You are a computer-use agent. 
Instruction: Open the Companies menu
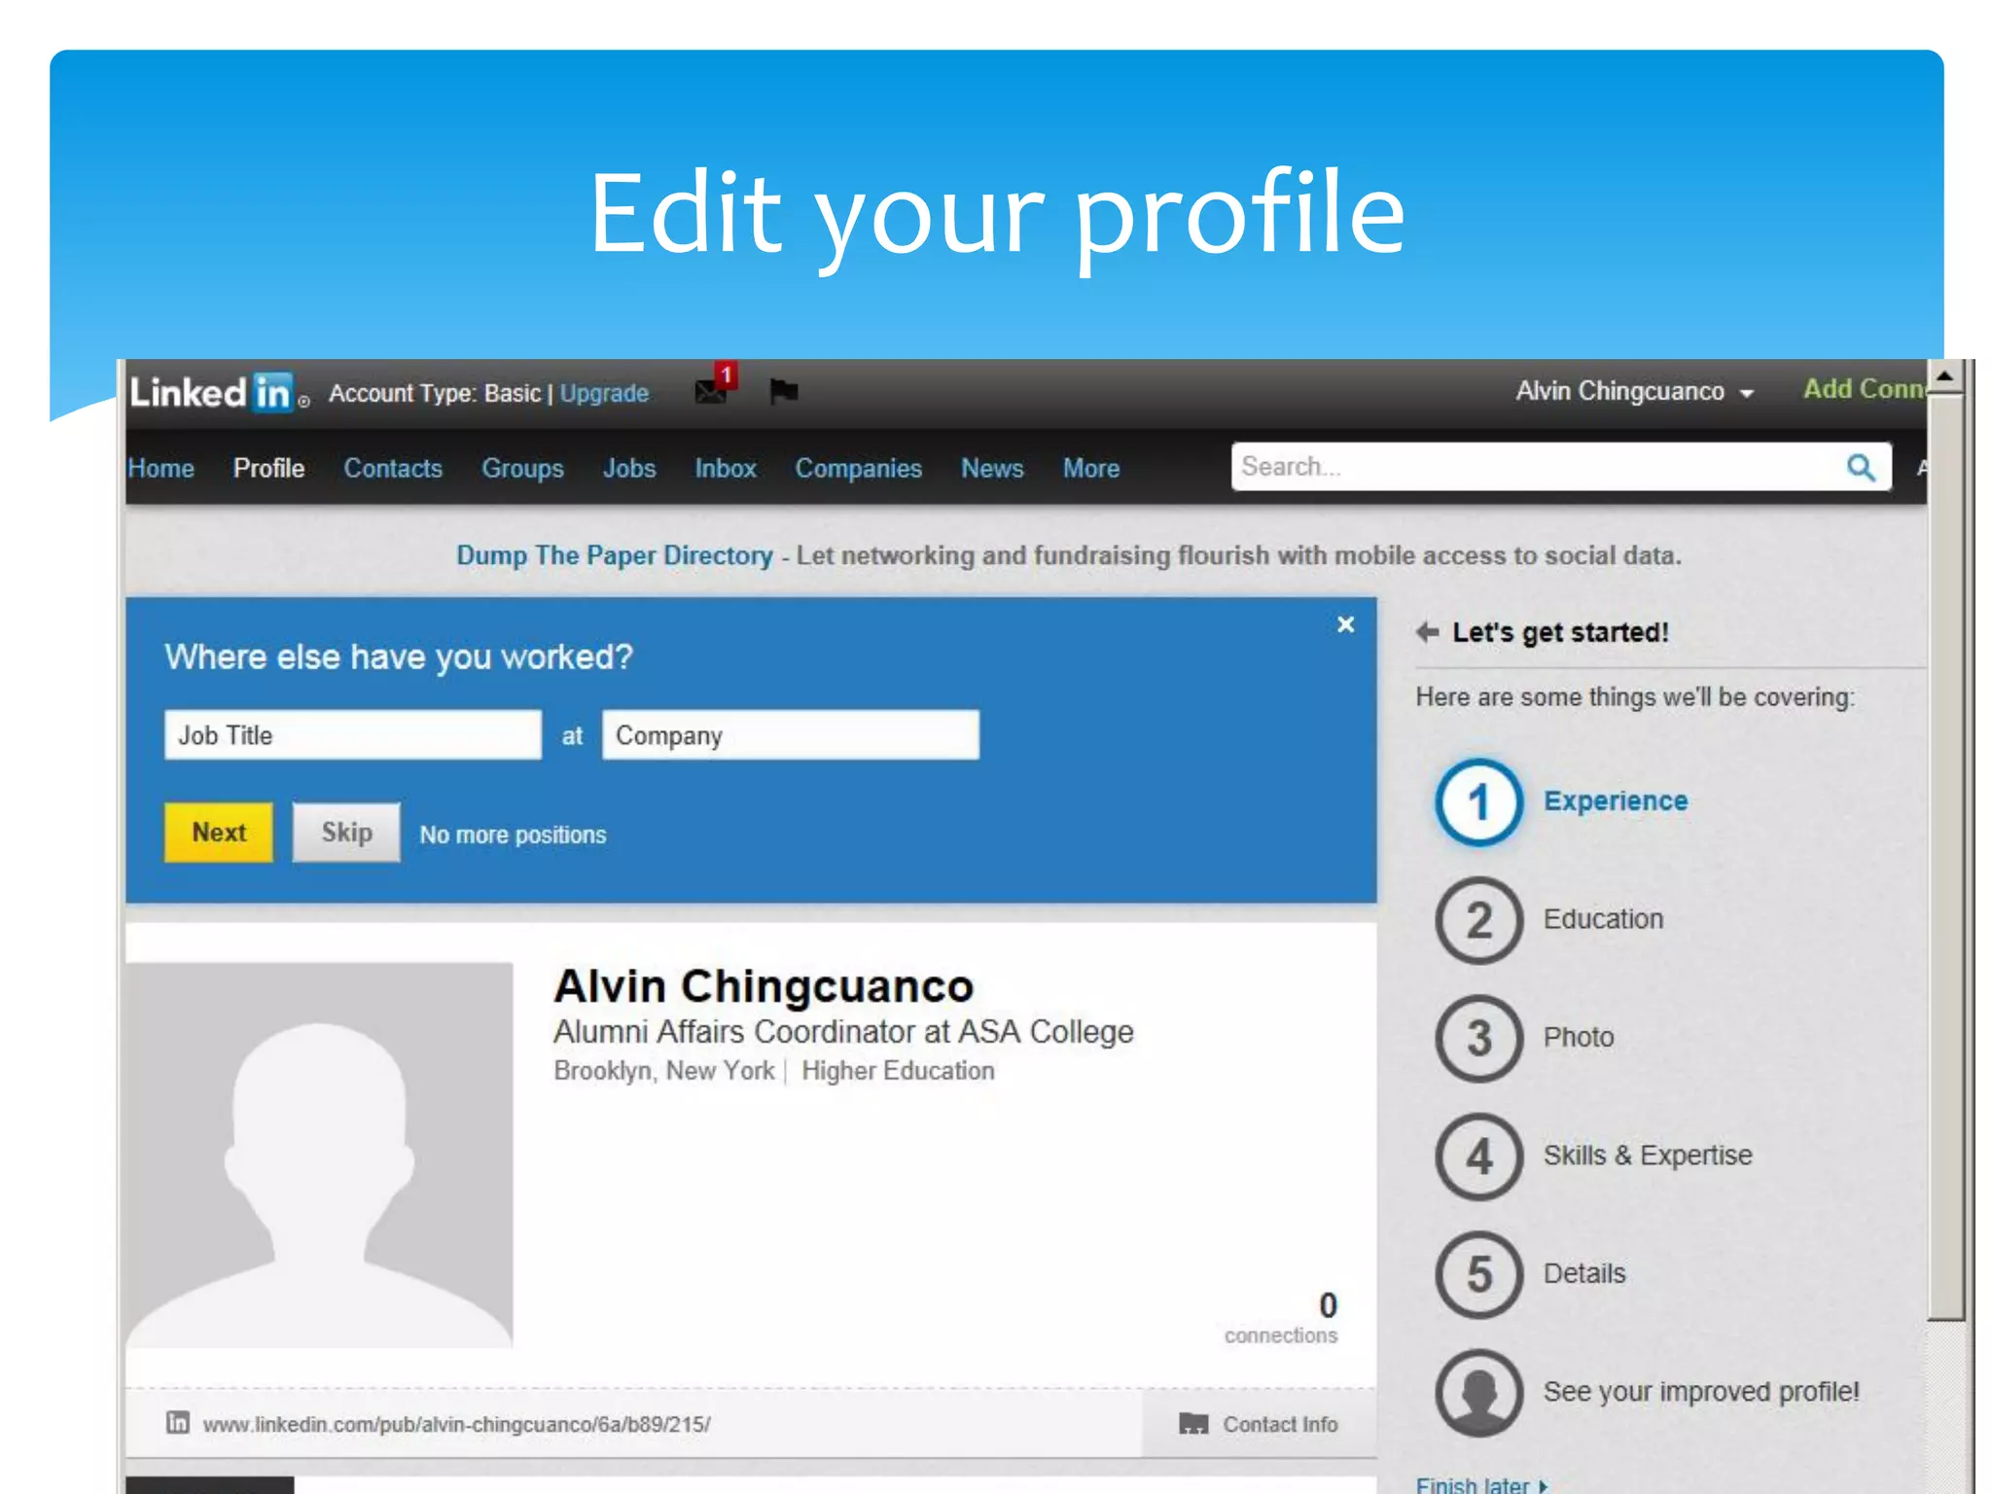858,469
